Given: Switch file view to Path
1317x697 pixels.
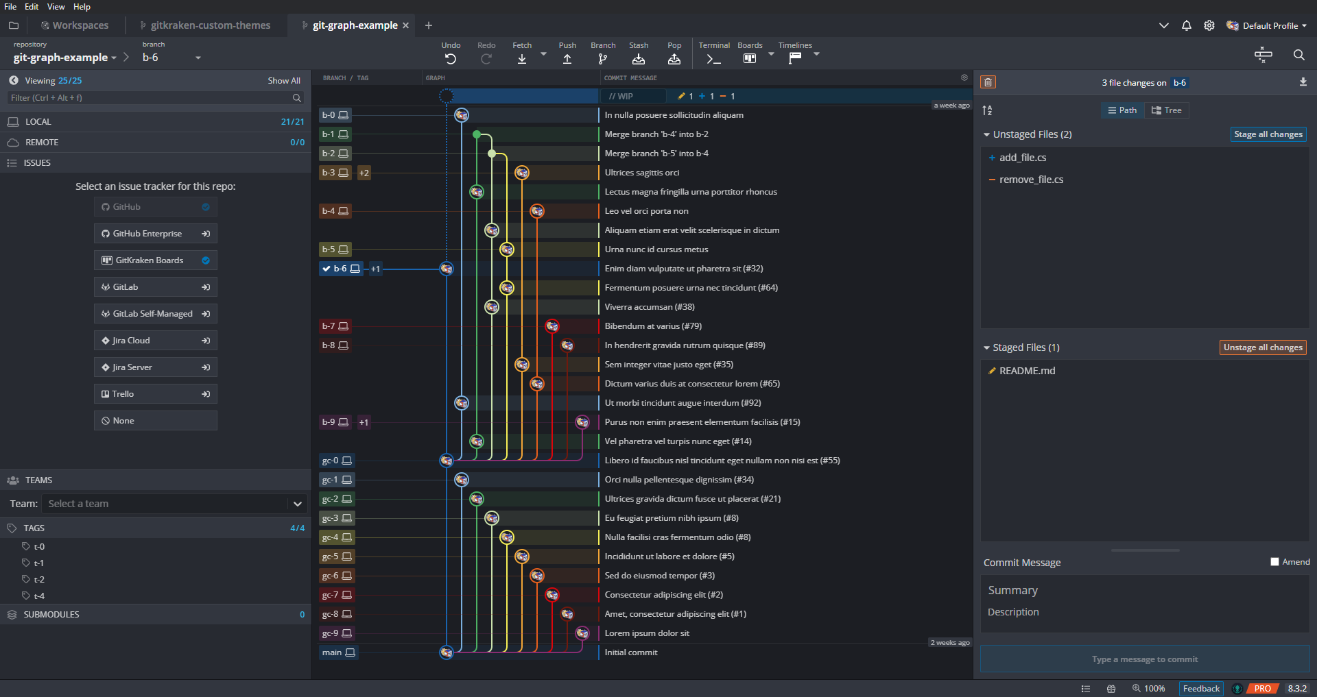Looking at the screenshot, I should click(x=1122, y=110).
